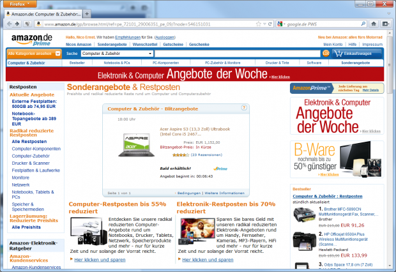The image size is (396, 272).
Task: Open tab list arrow at tab bar end
Action: click(389, 13)
